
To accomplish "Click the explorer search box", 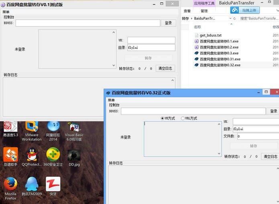I will coord(259,18).
